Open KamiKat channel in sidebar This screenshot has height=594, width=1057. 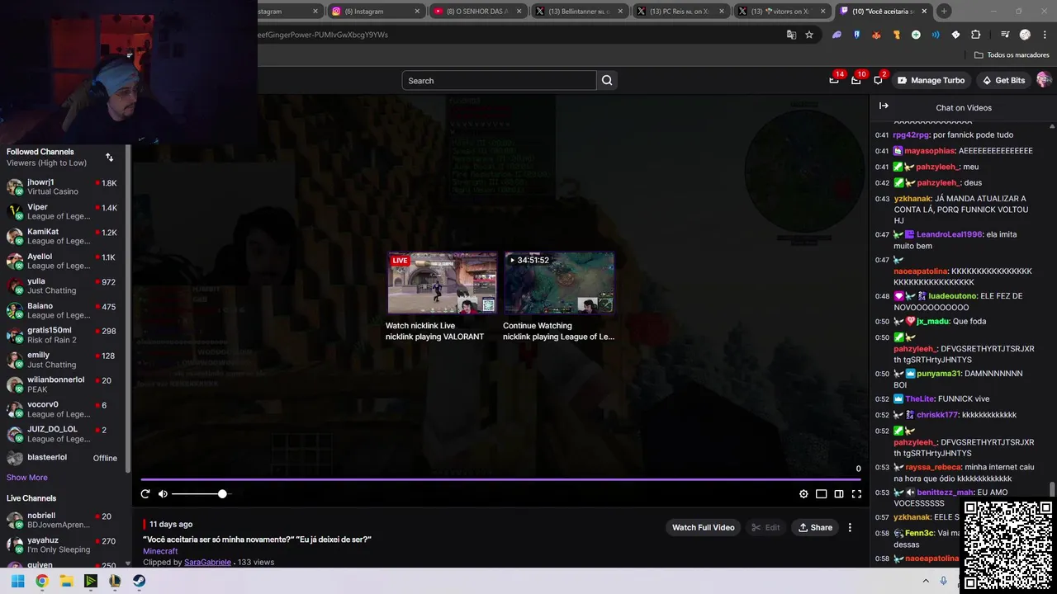(63, 236)
